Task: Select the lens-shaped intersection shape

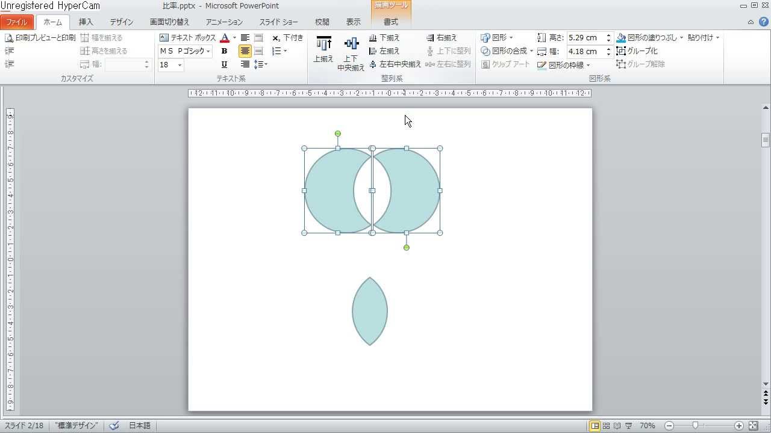Action: (x=370, y=312)
